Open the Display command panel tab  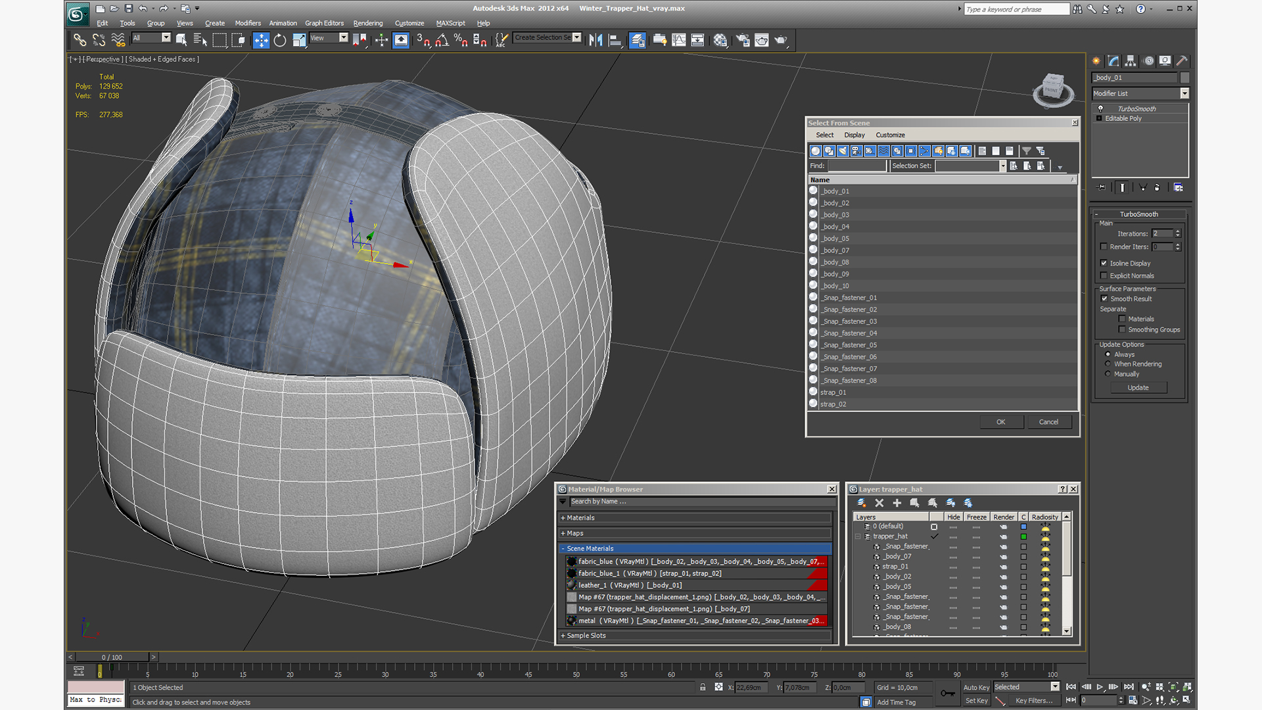pos(1165,60)
